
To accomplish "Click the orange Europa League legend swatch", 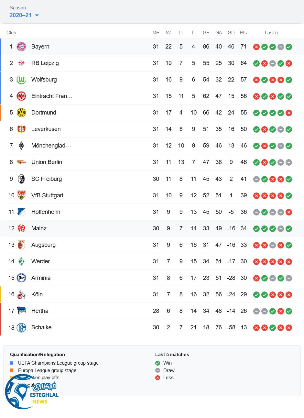I will pos(12,370).
